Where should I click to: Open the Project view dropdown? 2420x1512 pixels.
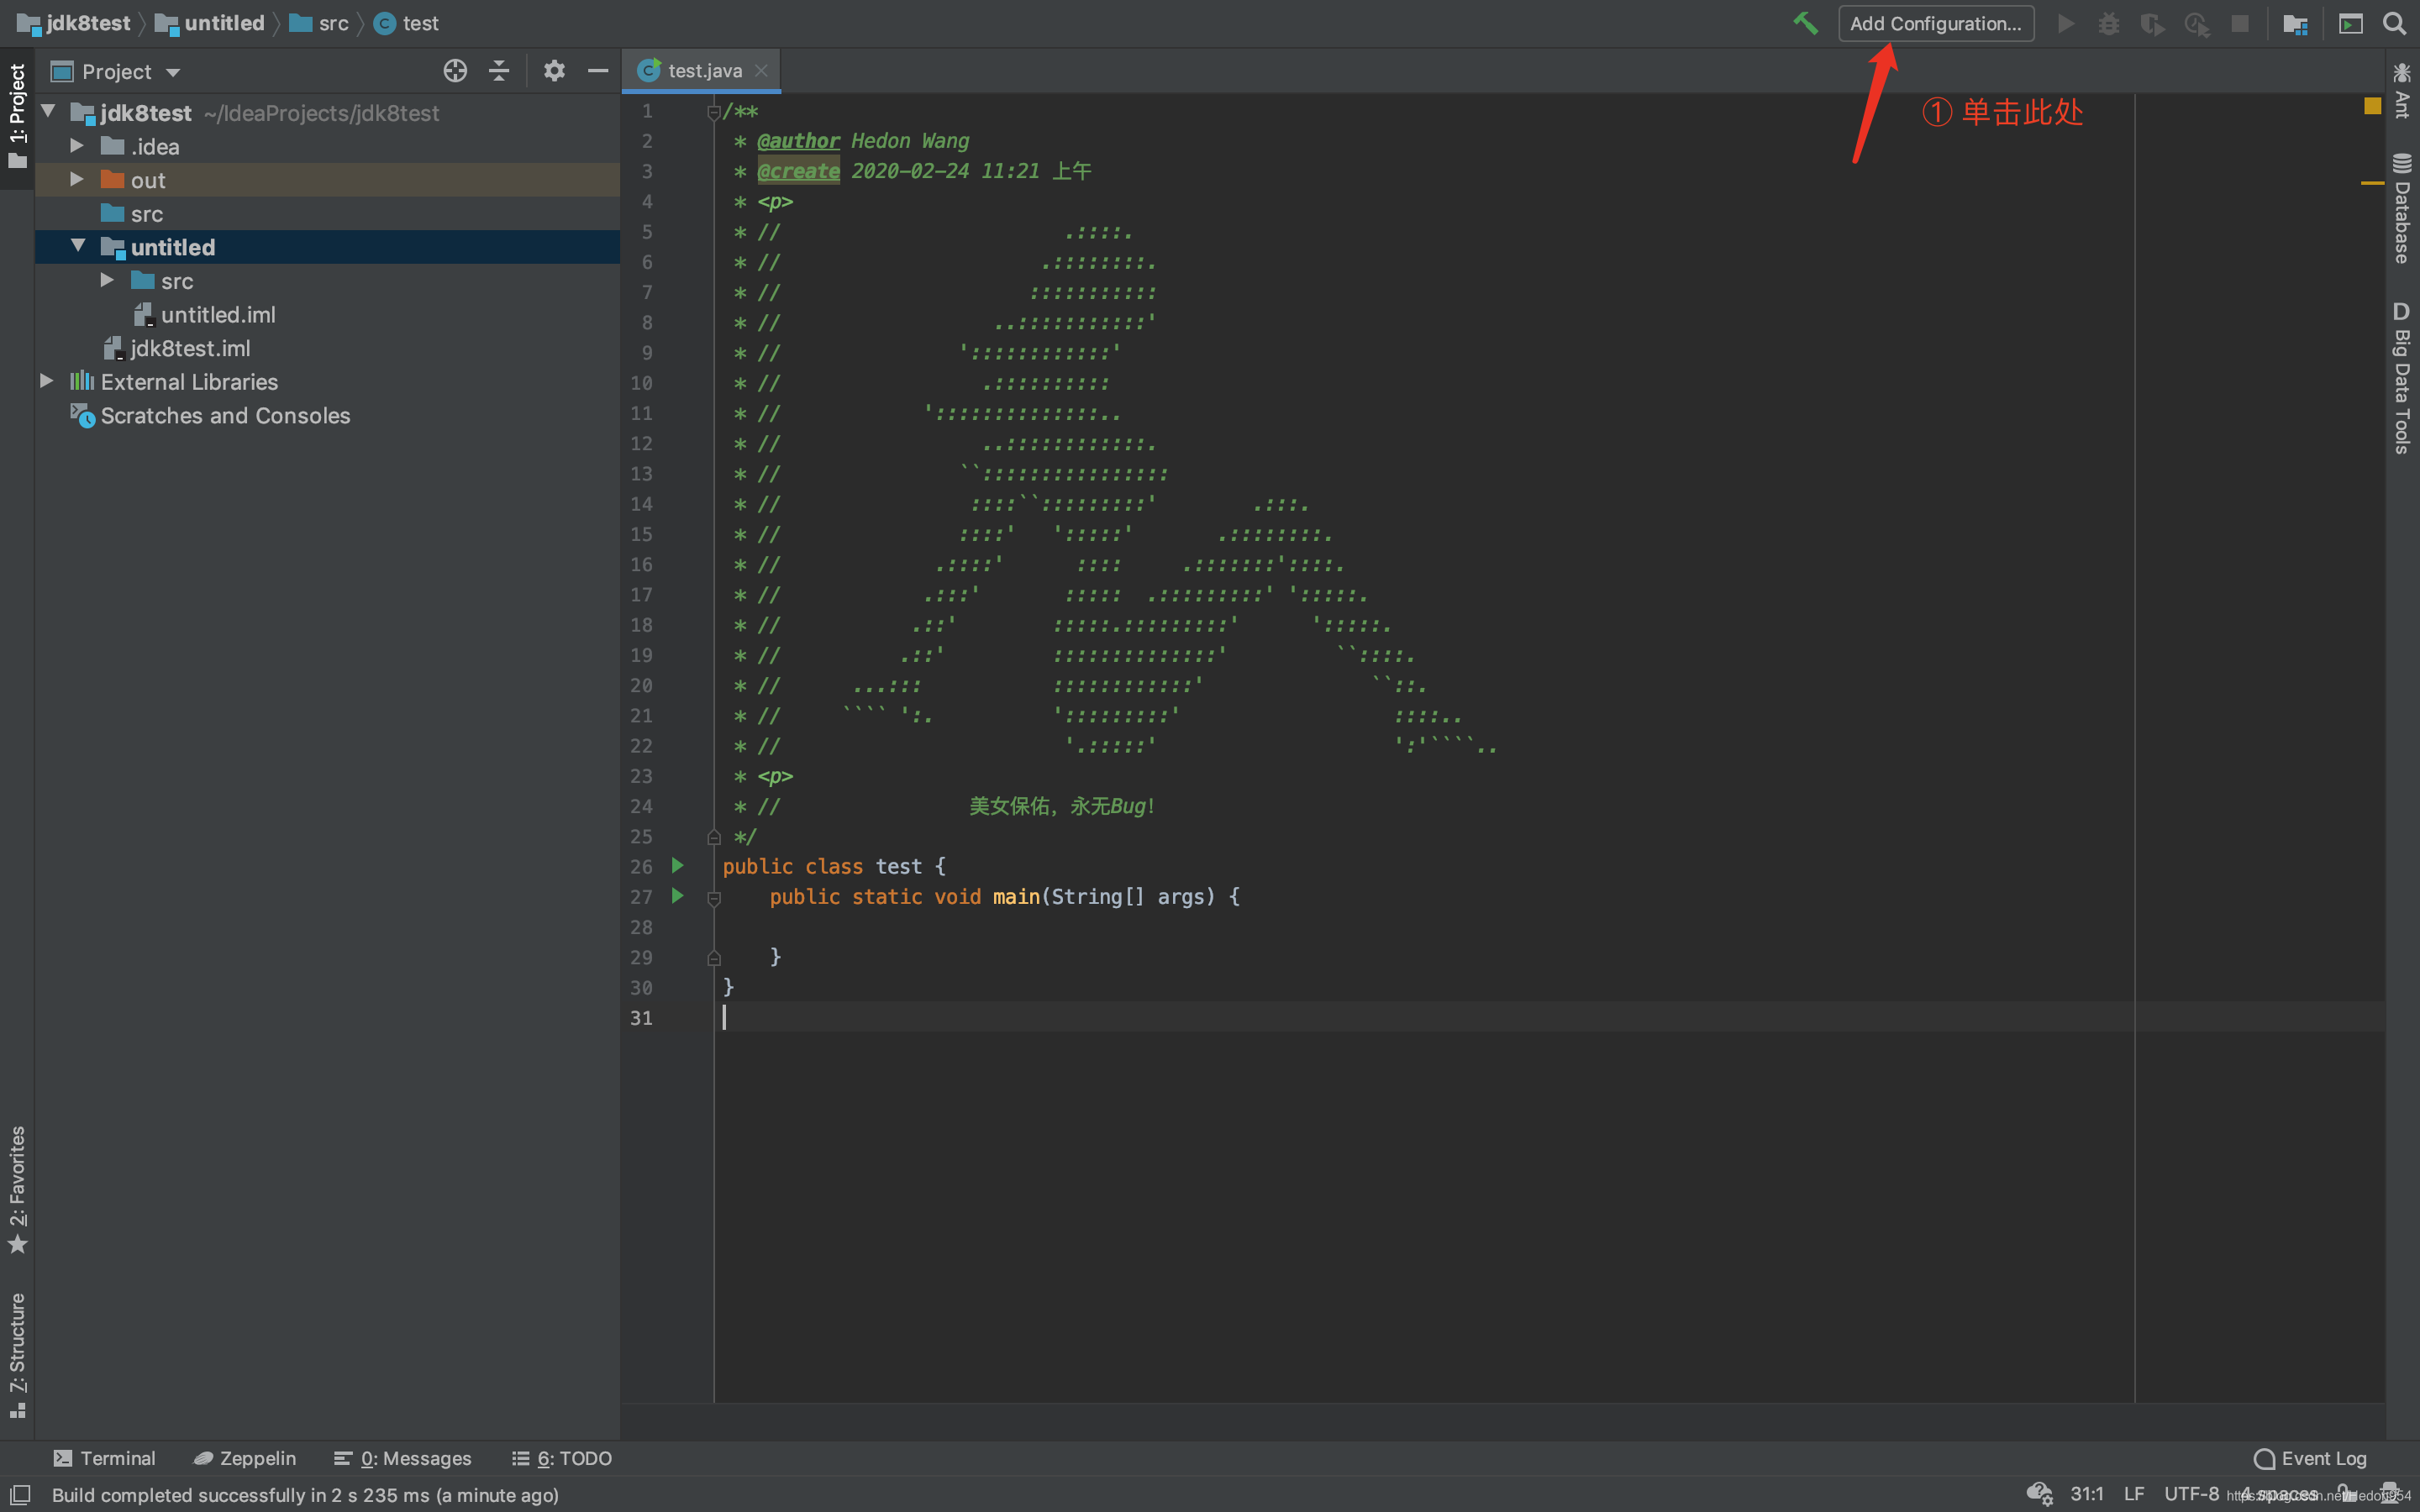(x=115, y=72)
